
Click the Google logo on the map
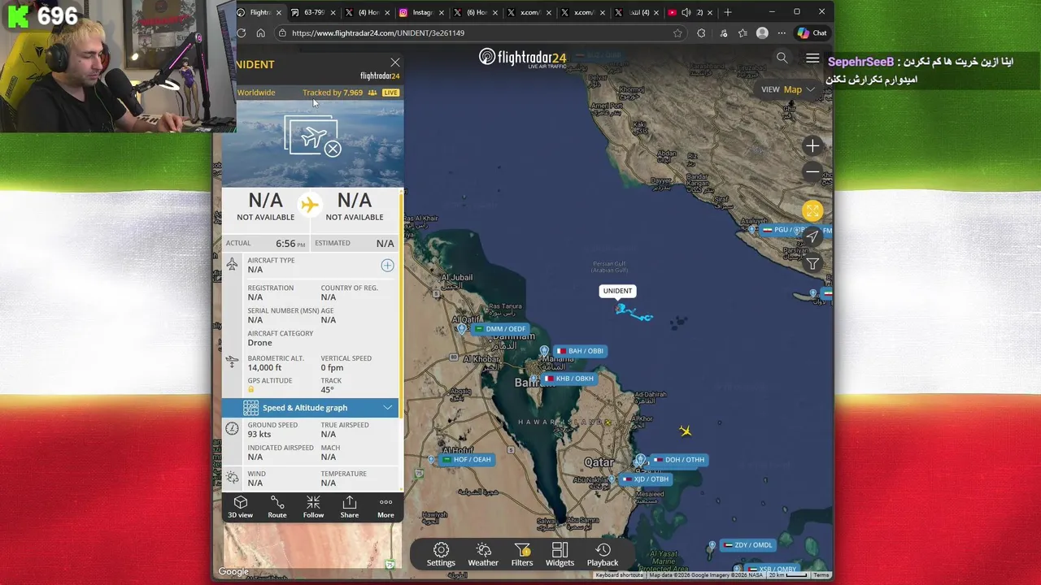coord(233,572)
